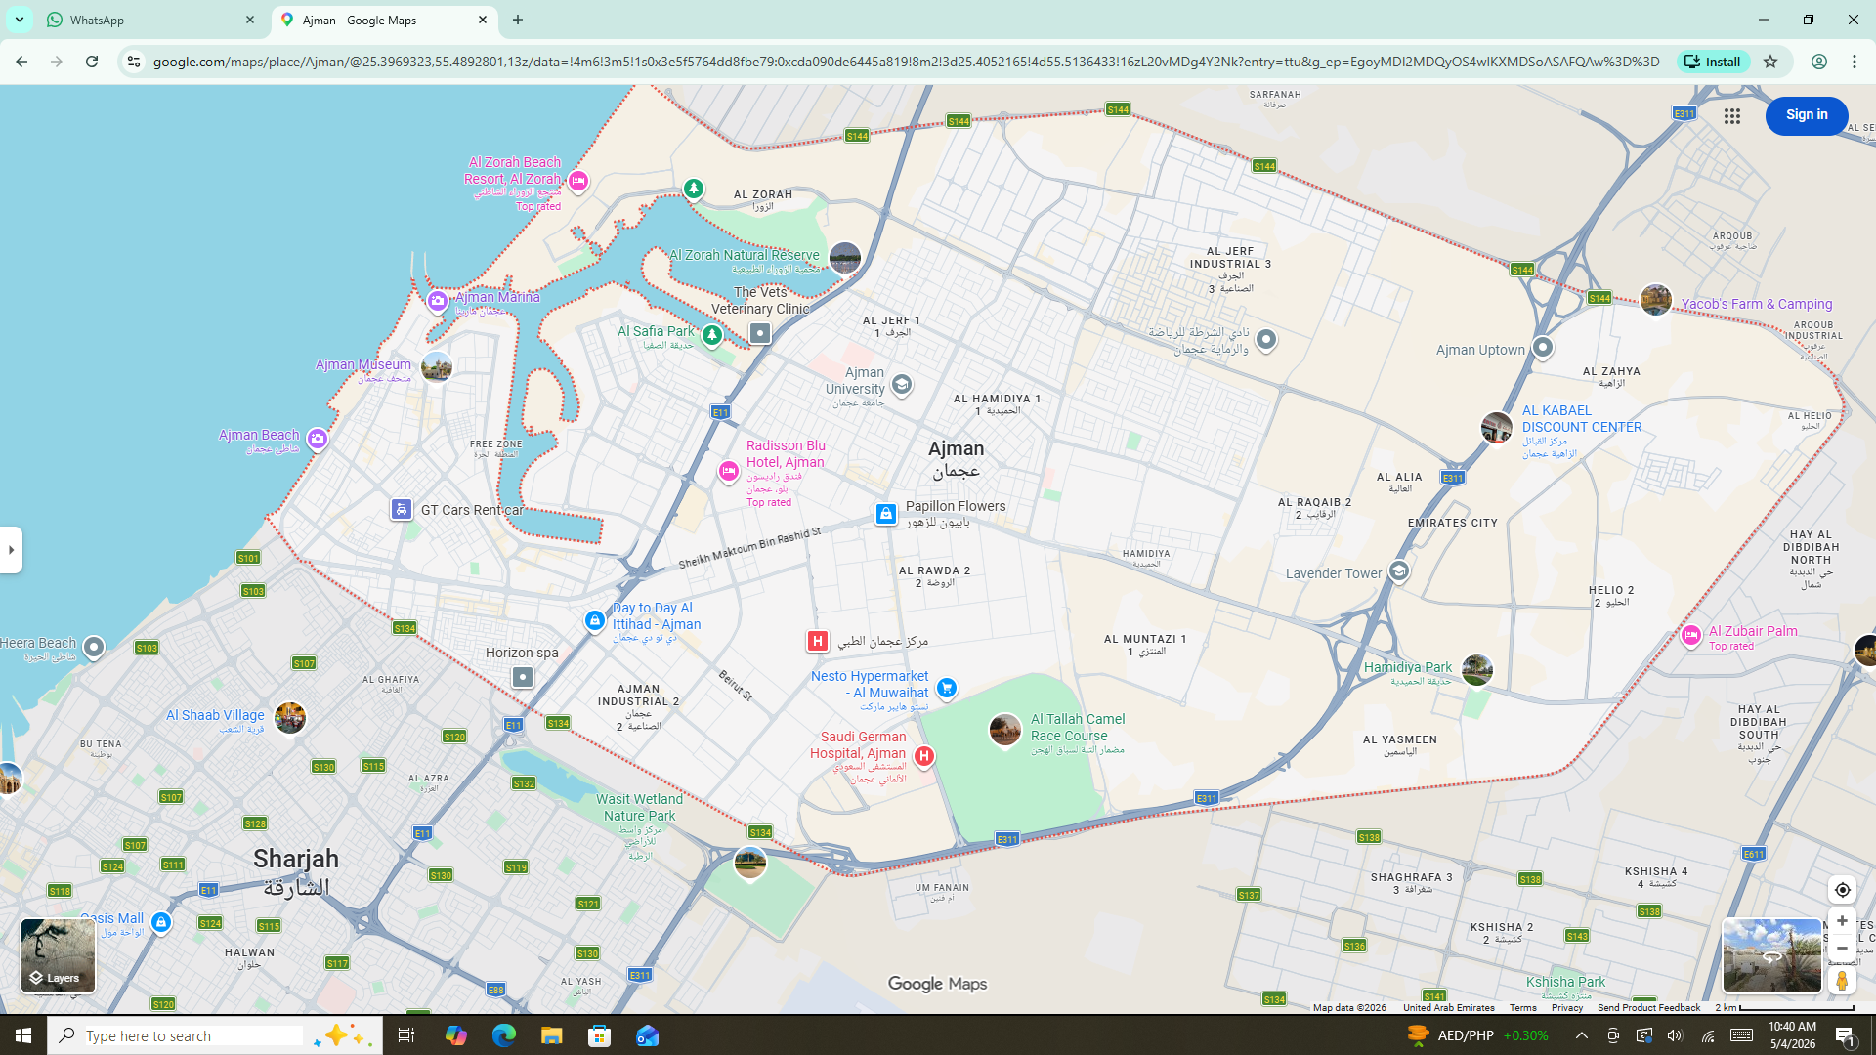1876x1055 pixels.
Task: Open Google apps grid icon
Action: pos(1732,116)
